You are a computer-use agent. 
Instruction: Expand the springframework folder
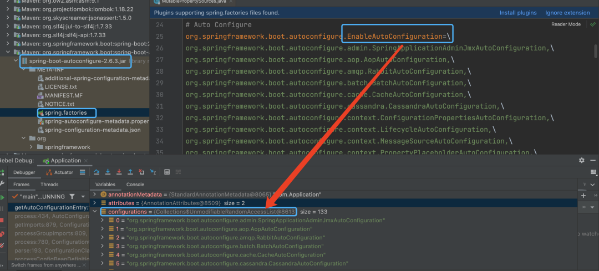click(31, 147)
